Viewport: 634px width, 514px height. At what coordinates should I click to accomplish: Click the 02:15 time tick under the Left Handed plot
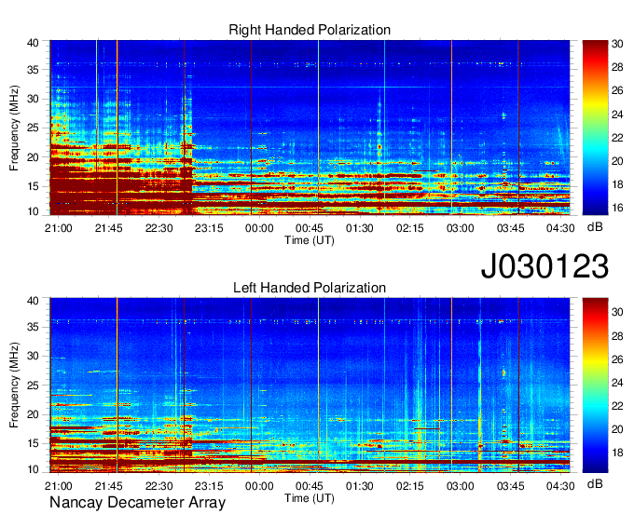[x=410, y=486]
